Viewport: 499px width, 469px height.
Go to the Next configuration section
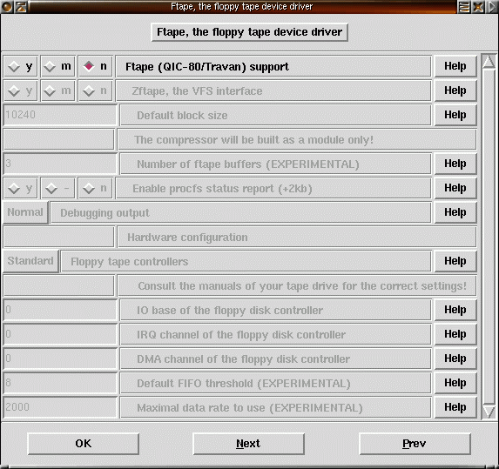click(x=248, y=443)
